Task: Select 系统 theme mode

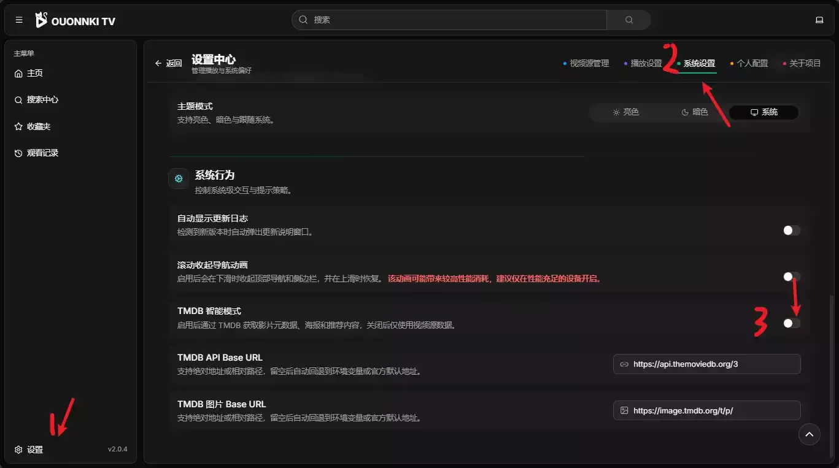Action: (x=764, y=112)
